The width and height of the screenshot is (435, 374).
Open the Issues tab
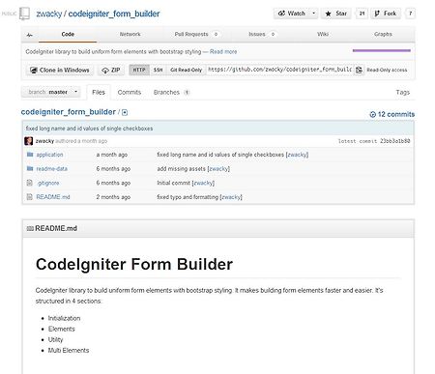pyautogui.click(x=262, y=34)
